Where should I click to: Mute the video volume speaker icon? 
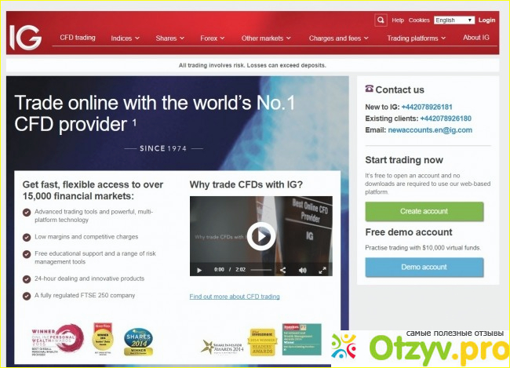pyautogui.click(x=302, y=269)
